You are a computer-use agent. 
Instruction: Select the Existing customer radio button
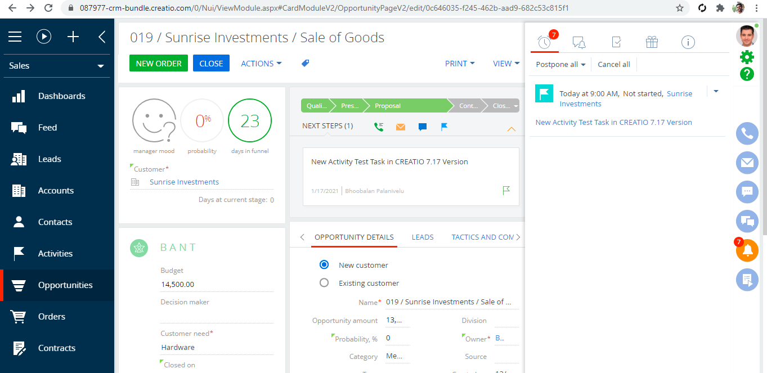click(324, 283)
